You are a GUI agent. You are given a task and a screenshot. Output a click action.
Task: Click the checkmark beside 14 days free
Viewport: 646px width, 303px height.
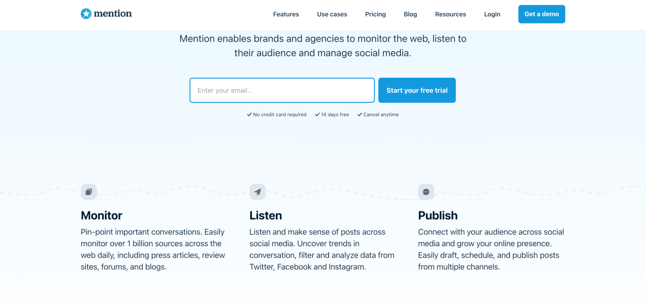[317, 115]
